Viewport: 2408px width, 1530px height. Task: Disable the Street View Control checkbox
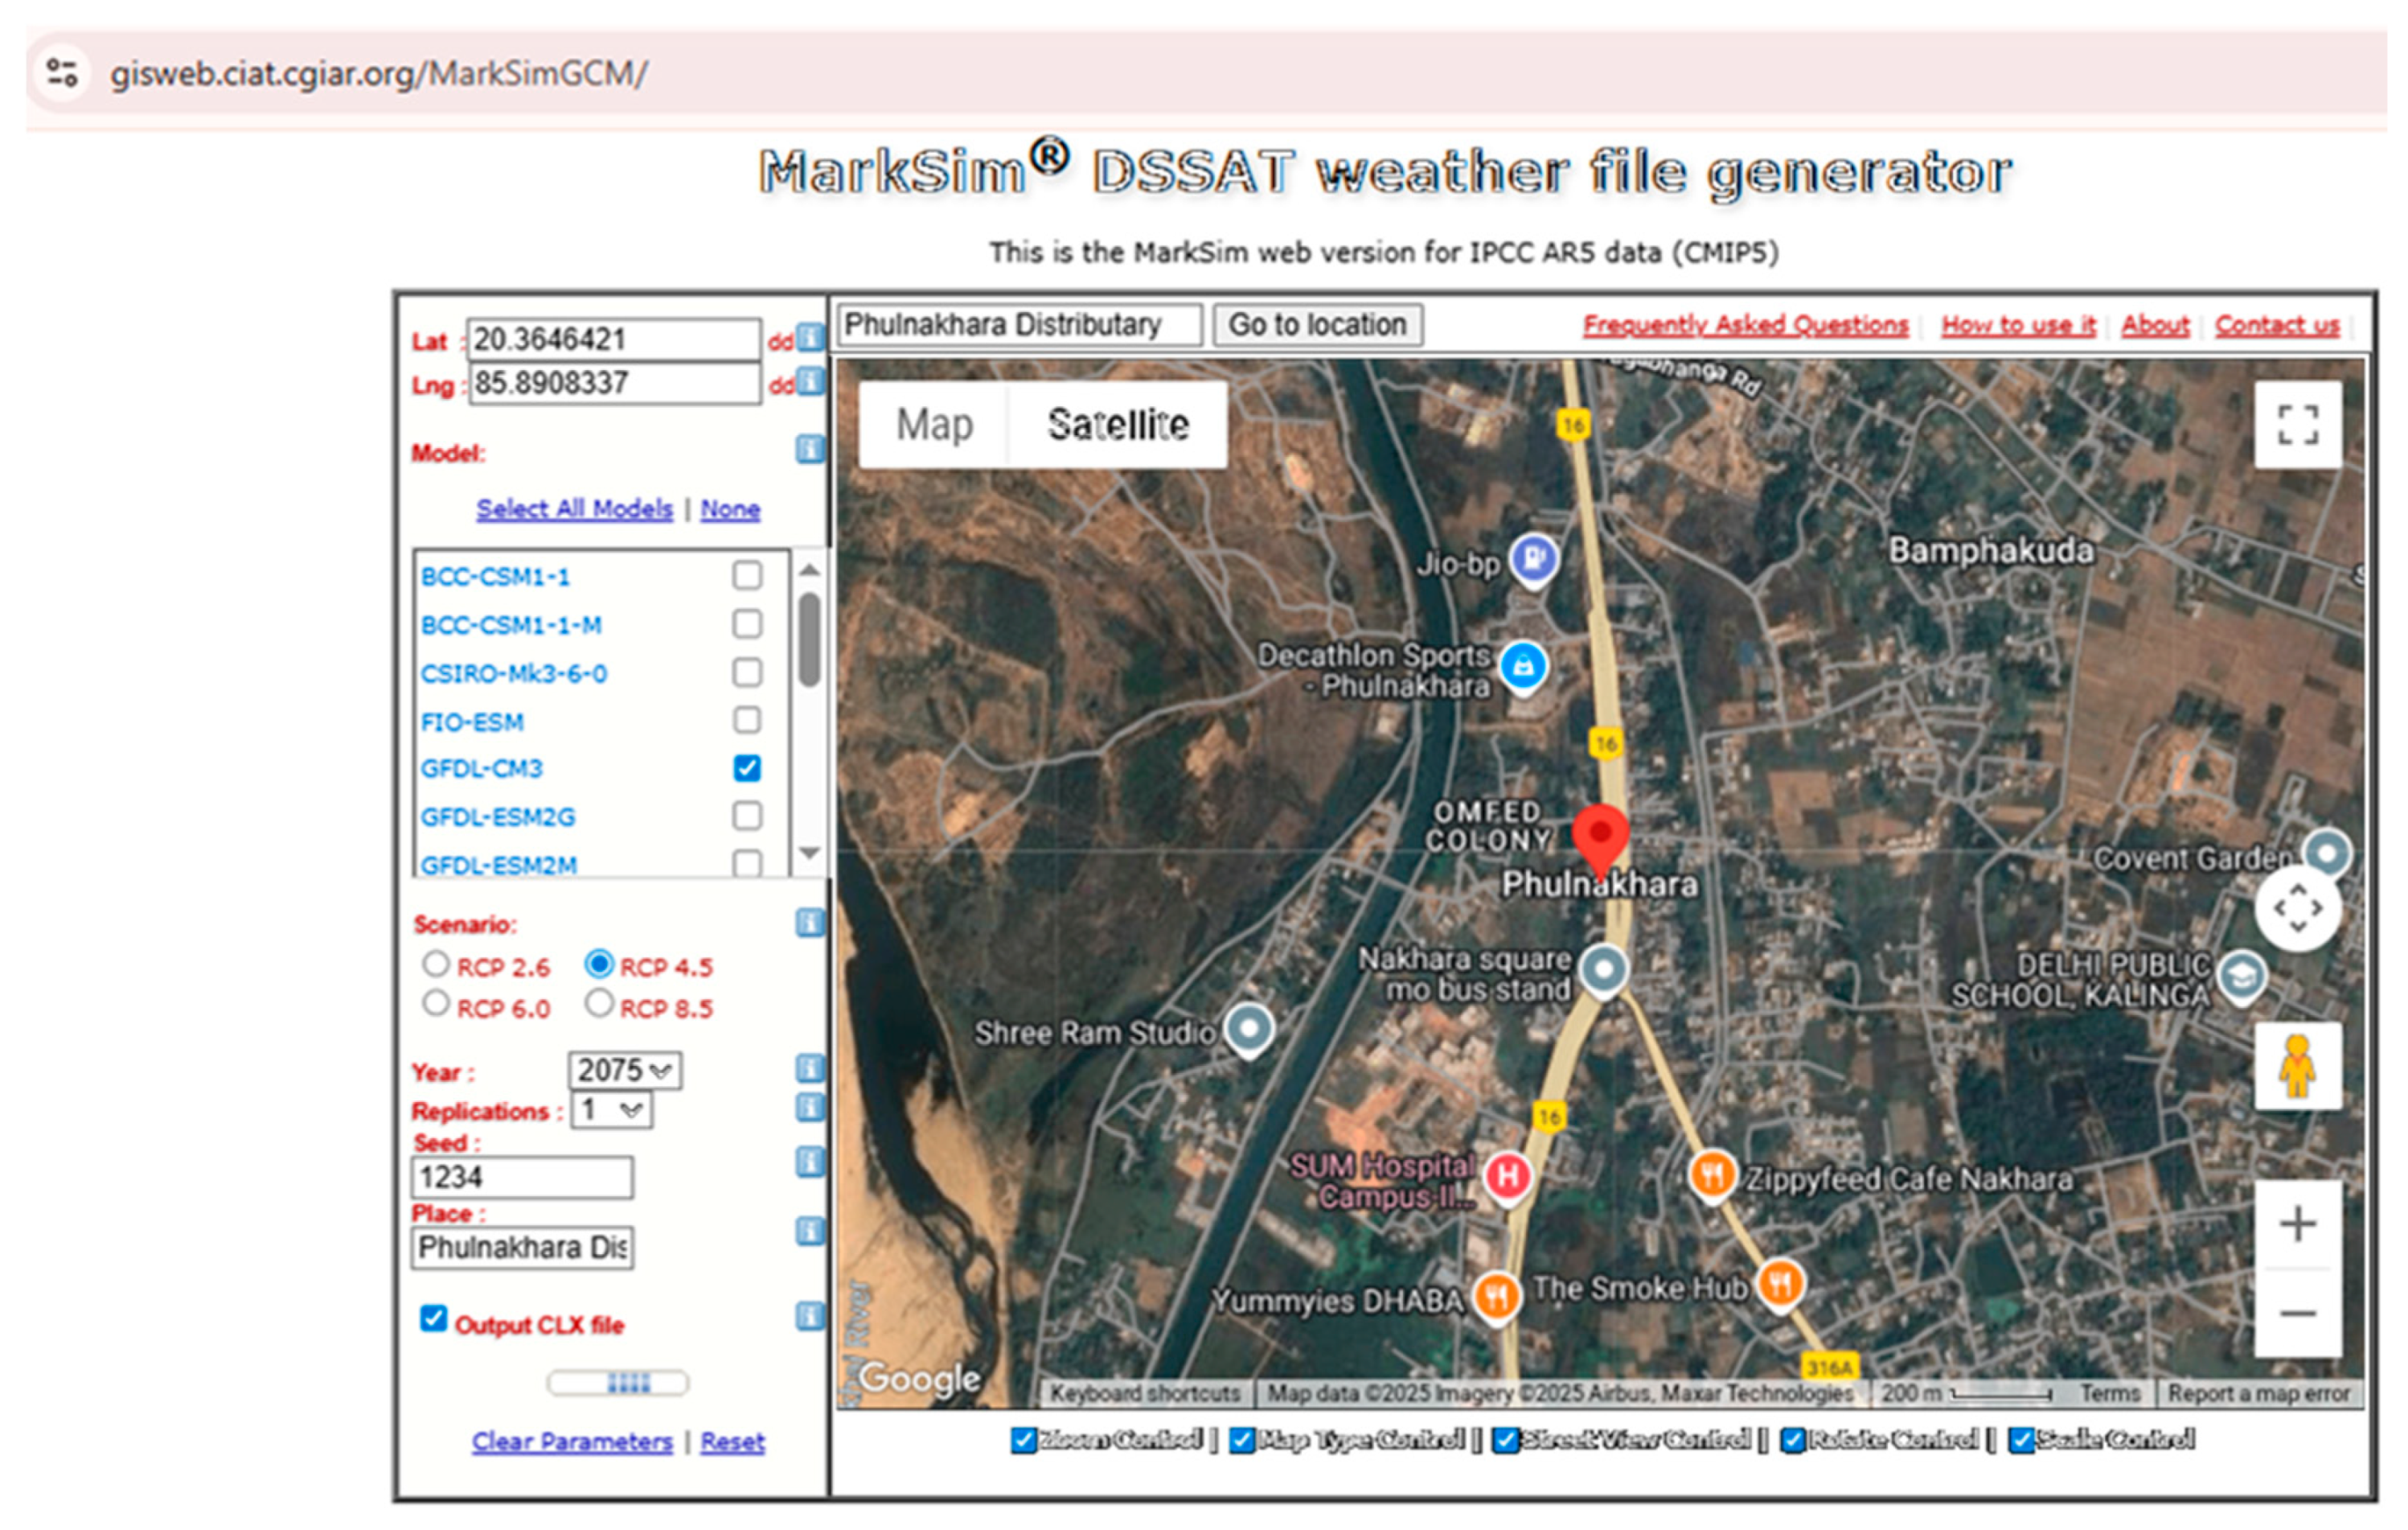pos(1505,1440)
